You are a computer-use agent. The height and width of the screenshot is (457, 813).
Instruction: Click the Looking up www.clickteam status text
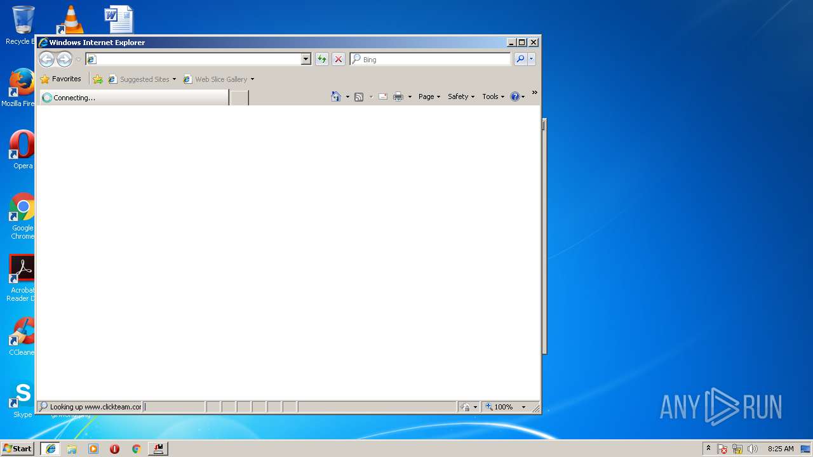coord(95,407)
